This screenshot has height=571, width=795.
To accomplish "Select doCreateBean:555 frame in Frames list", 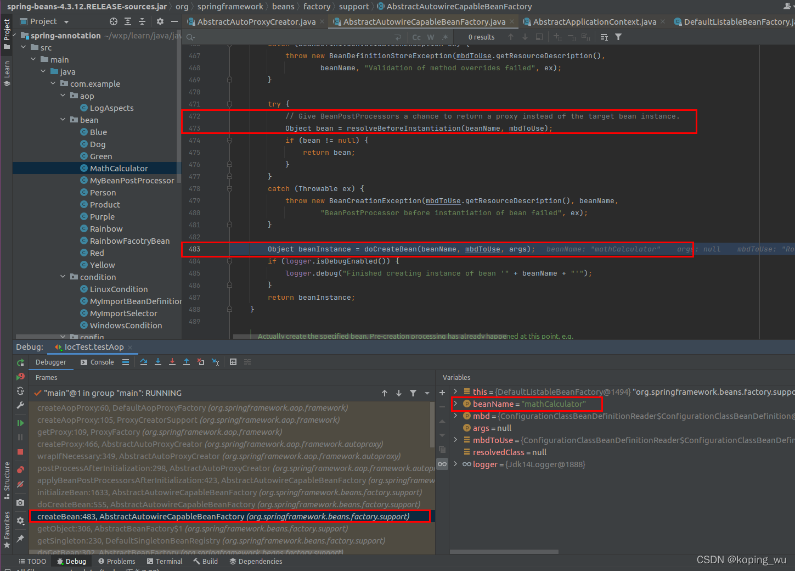I will [229, 504].
